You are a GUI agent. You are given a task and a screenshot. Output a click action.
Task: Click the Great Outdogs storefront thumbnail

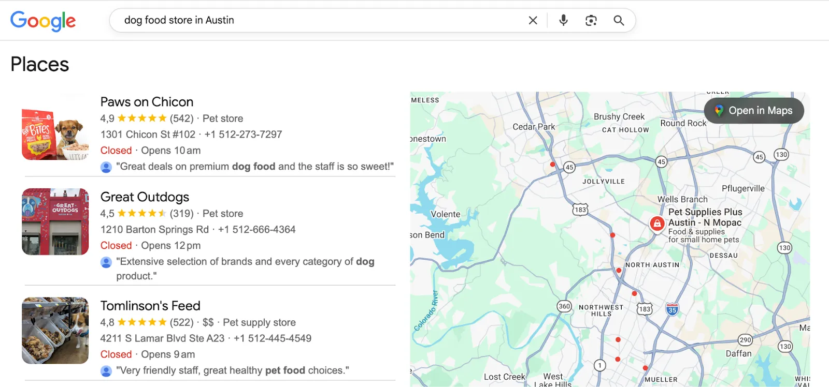tap(55, 221)
